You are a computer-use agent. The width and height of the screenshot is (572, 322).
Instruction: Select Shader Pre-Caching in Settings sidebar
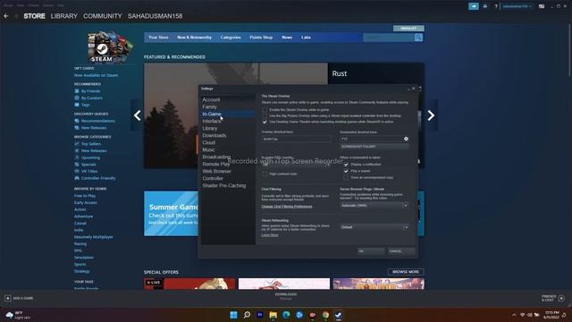(x=224, y=185)
